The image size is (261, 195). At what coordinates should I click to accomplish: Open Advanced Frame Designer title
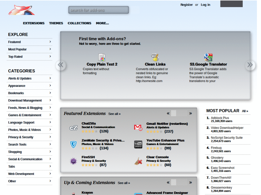167,193
